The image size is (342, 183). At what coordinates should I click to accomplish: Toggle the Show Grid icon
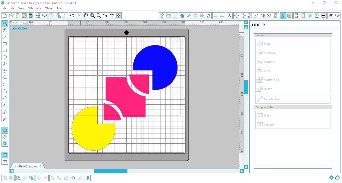pyautogui.click(x=309, y=16)
